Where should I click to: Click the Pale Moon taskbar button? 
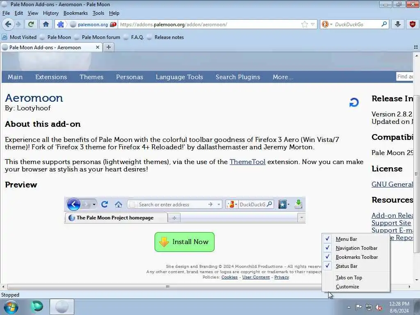point(62,307)
